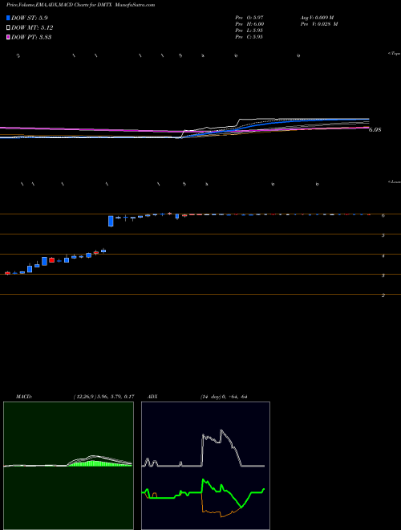401x530 pixels.
Task: Click the ADX parameters '(14 day) 0, +64, -64'
Action: [x=224, y=397]
